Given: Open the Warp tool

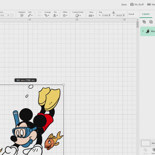Looking at the screenshot, I should [x=91, y=15].
